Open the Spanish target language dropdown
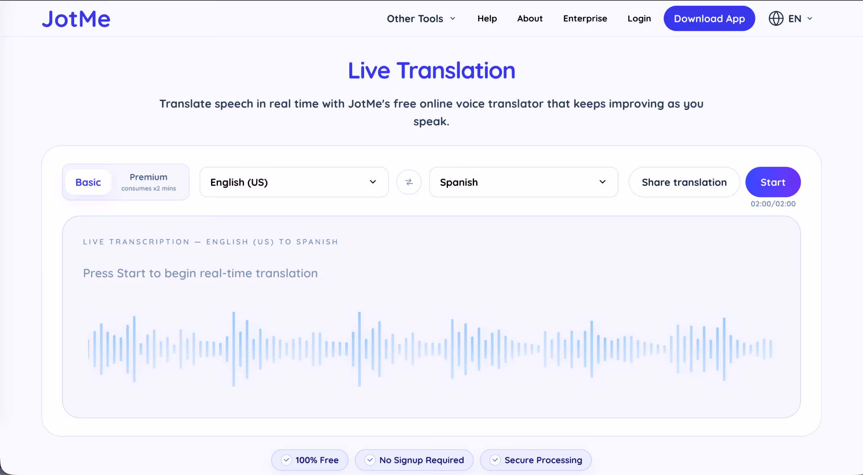863x475 pixels. click(524, 182)
